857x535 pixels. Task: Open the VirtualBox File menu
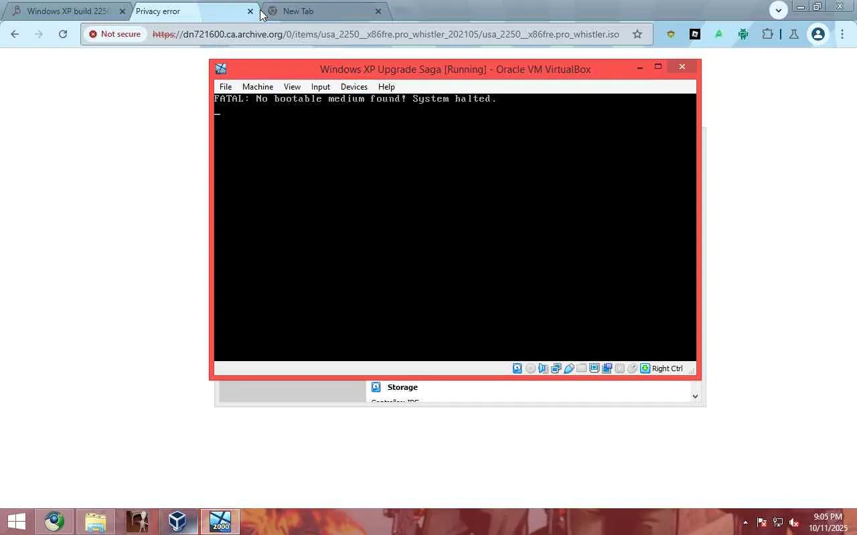pos(226,87)
